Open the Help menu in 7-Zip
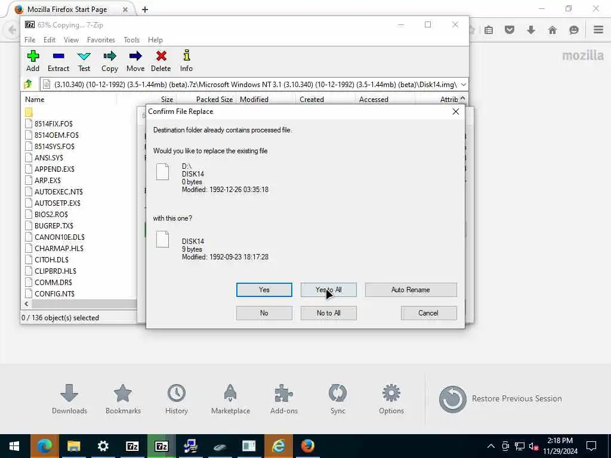This screenshot has height=458, width=611. click(155, 40)
